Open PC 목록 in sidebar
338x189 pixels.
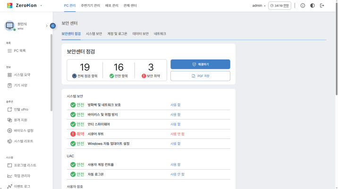[x=20, y=50]
